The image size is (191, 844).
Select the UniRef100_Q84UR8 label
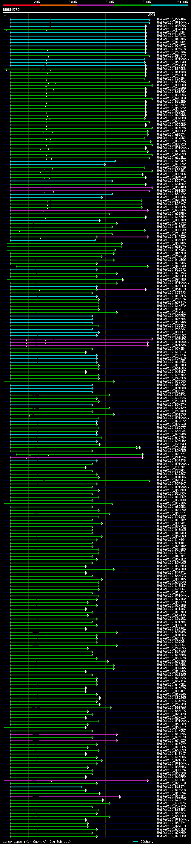click(171, 118)
